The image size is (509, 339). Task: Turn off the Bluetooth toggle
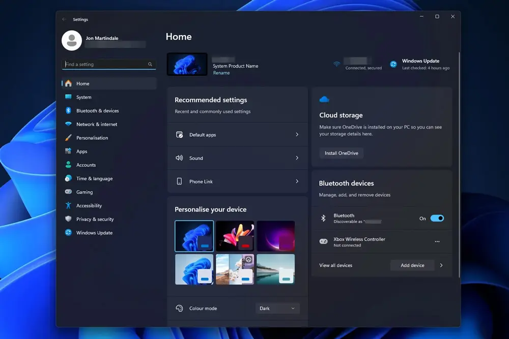click(x=437, y=218)
